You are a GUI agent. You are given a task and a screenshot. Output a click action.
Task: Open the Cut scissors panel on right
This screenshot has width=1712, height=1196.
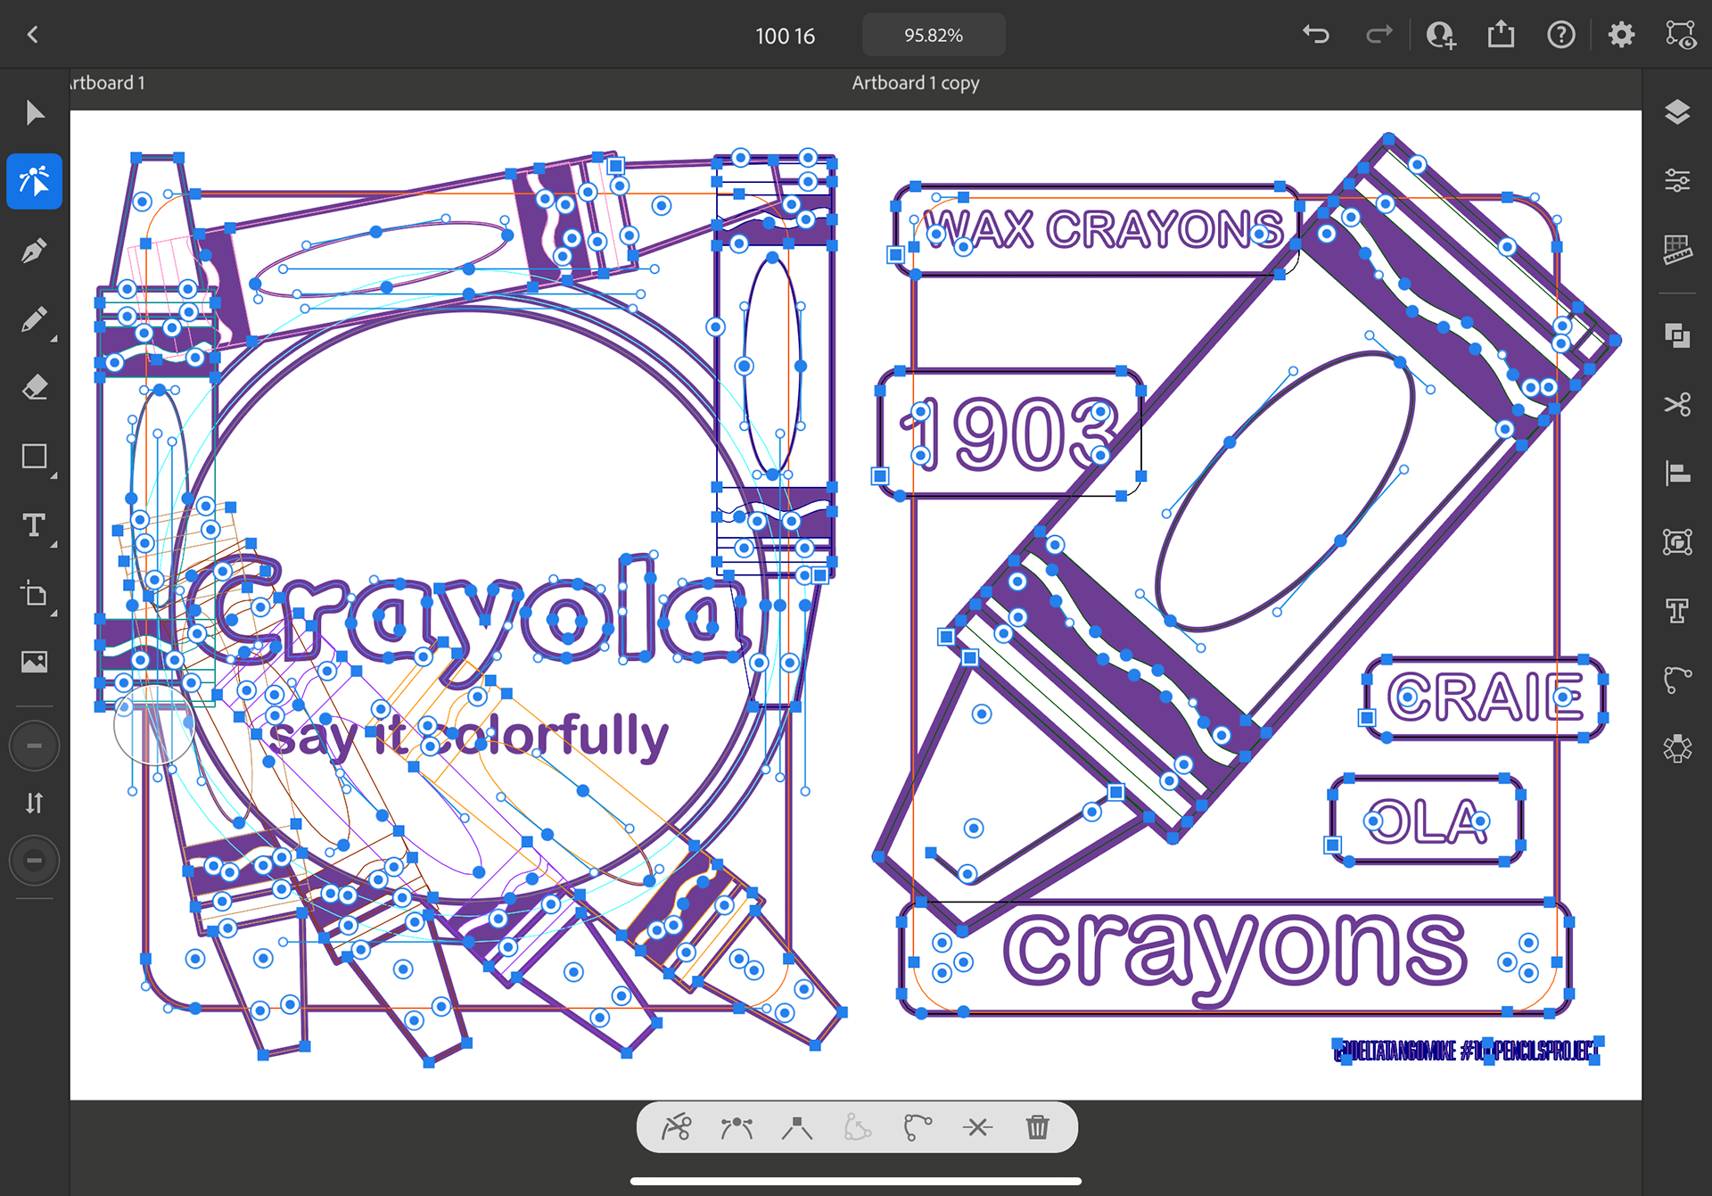(1677, 404)
